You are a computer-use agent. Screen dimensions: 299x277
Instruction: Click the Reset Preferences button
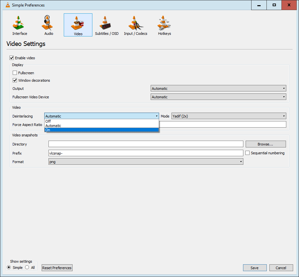pos(57,268)
